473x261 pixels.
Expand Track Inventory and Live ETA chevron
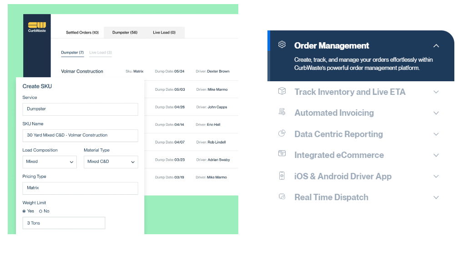[x=436, y=92]
